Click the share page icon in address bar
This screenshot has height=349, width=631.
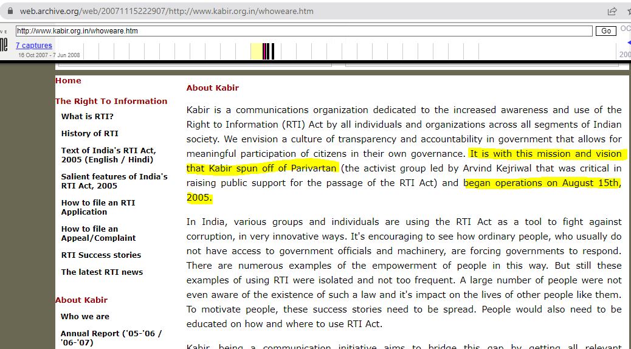[612, 12]
